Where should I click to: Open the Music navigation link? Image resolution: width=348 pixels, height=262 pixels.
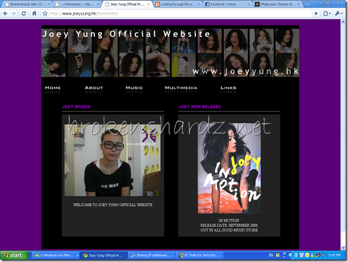(x=134, y=88)
